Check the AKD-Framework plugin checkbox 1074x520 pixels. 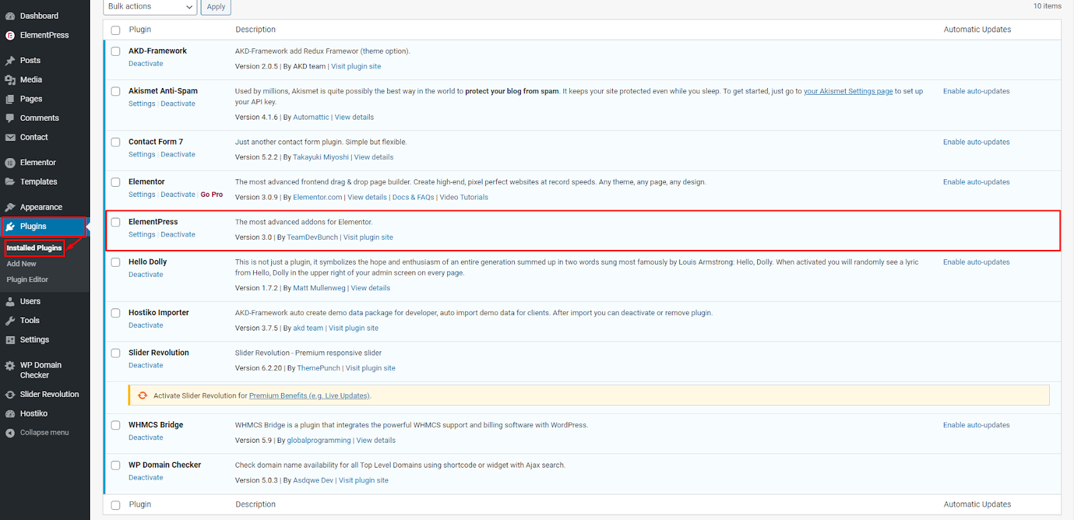[115, 51]
